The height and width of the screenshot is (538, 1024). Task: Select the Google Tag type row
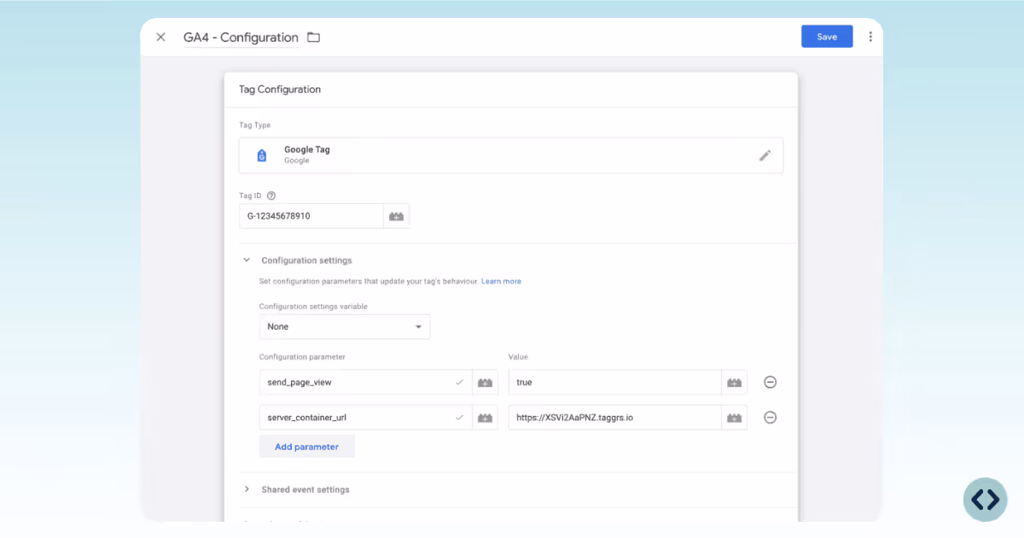[511, 155]
